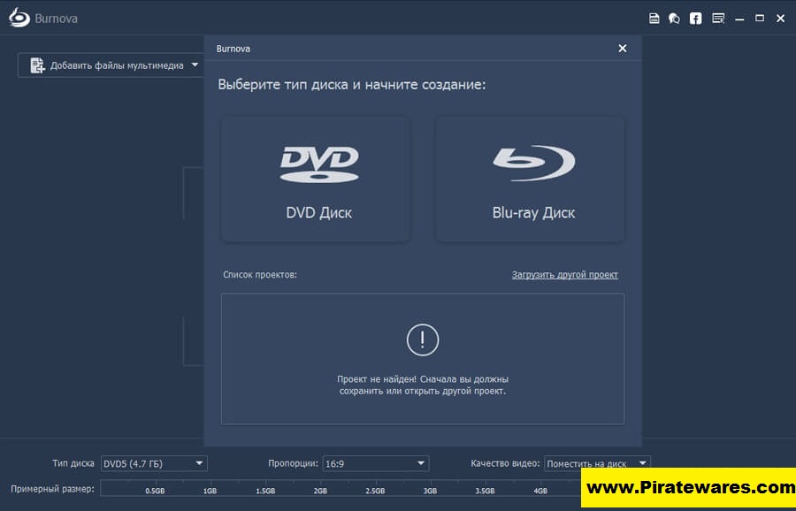Click the Burnova logo in title bar

coord(19,18)
